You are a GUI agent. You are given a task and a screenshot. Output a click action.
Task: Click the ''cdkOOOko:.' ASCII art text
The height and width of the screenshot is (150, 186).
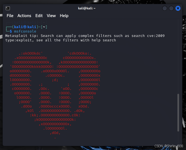click(79, 53)
